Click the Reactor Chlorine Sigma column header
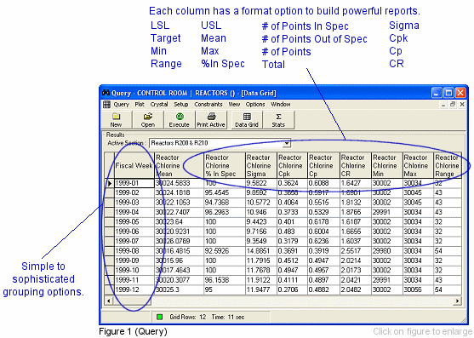The width and height of the screenshot is (474, 338). [x=261, y=165]
